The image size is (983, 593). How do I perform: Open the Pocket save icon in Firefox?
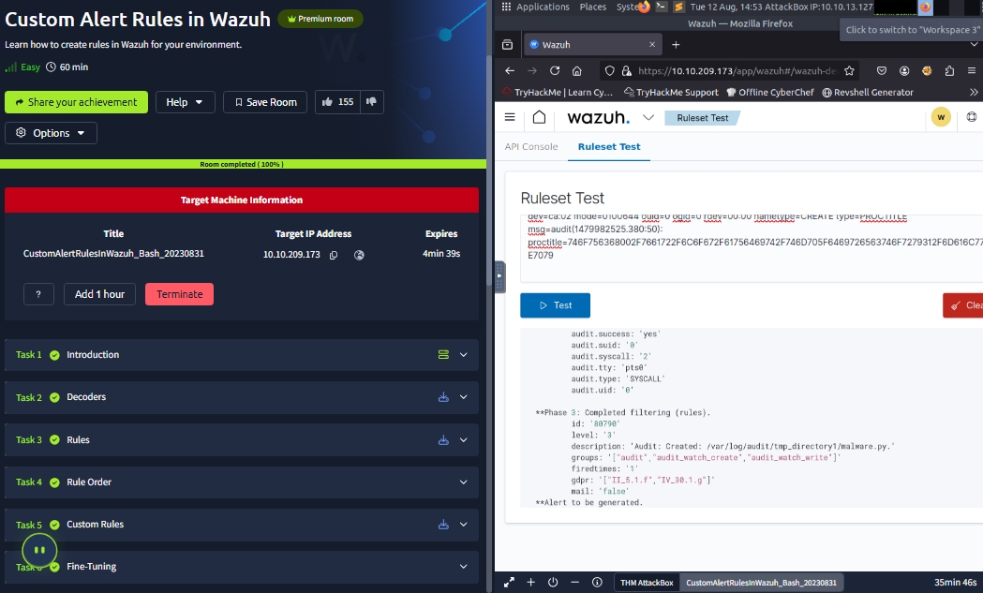coord(882,71)
